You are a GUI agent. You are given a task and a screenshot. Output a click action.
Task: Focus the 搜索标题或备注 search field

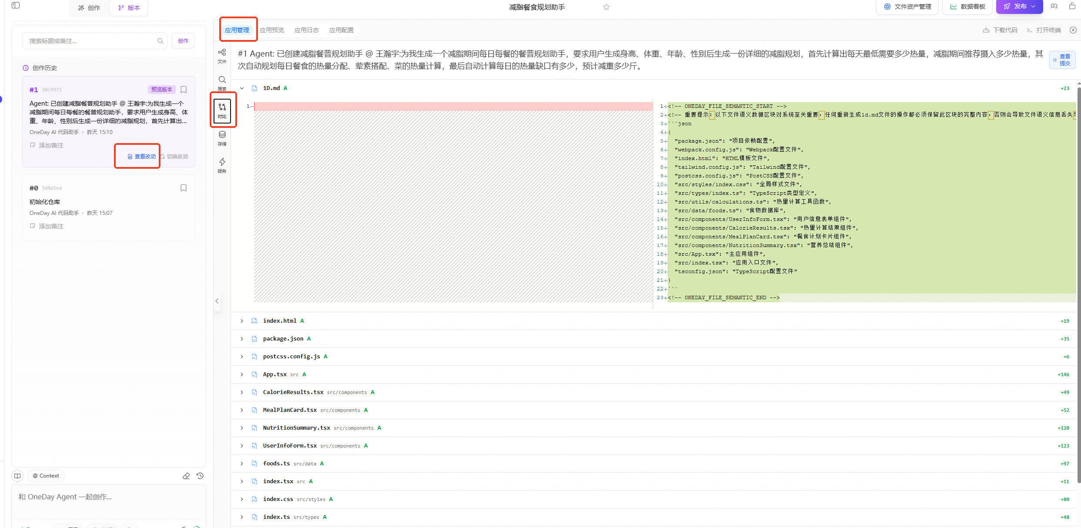click(91, 41)
